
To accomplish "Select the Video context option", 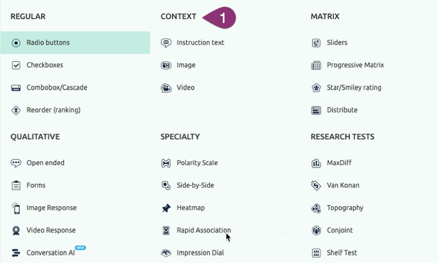I will coord(185,87).
